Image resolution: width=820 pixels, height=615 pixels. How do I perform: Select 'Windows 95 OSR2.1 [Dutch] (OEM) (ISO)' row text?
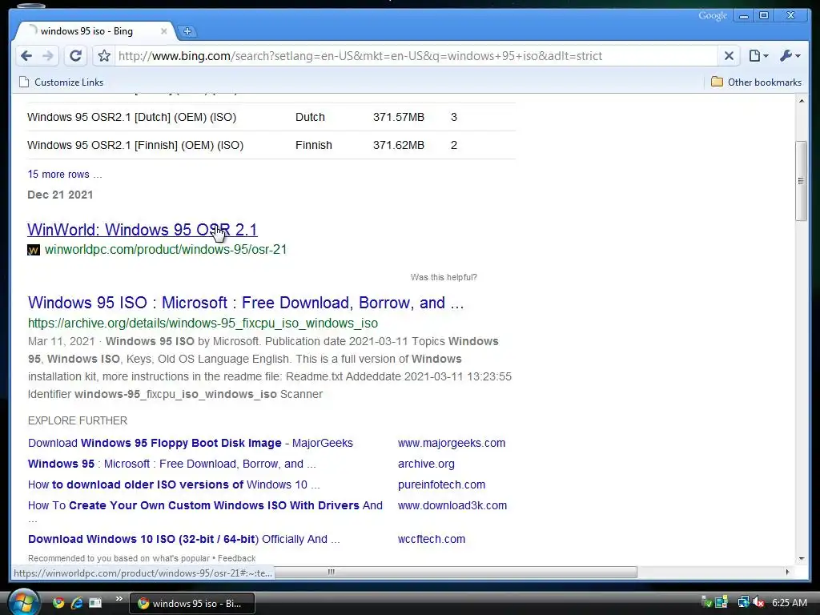tap(132, 117)
